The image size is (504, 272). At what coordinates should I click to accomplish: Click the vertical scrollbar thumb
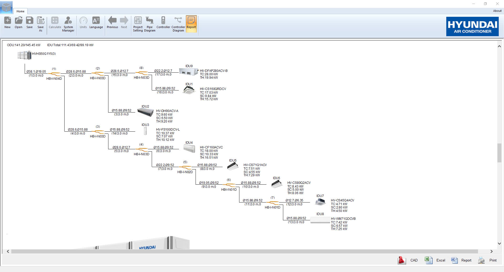(499, 153)
